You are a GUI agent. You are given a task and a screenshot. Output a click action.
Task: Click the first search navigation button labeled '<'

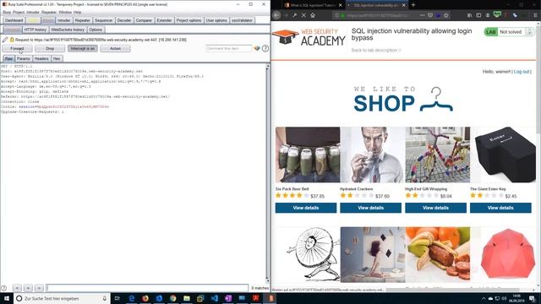click(17, 288)
